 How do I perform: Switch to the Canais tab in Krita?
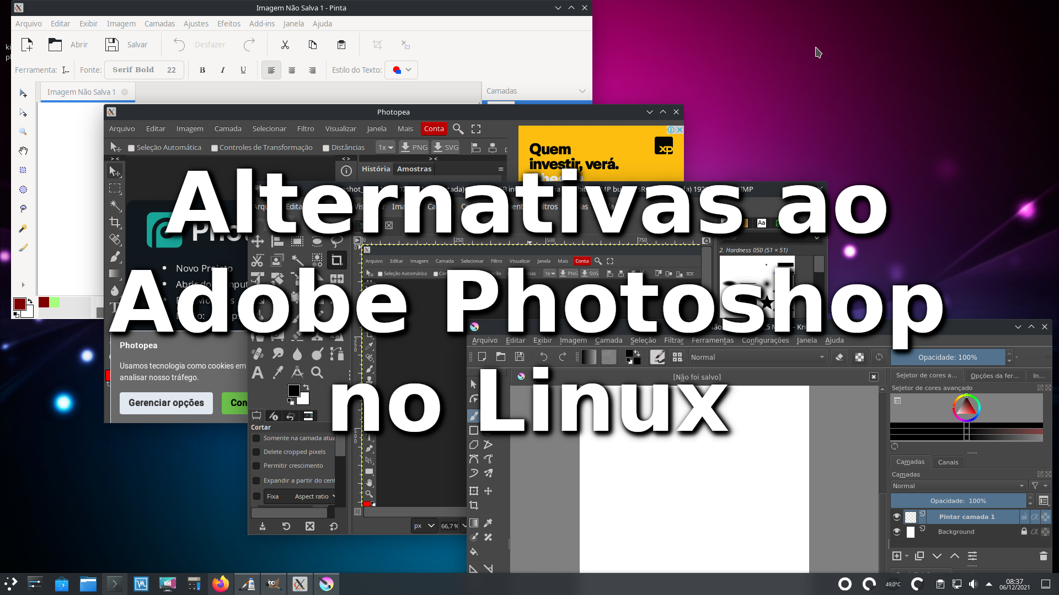tap(948, 462)
